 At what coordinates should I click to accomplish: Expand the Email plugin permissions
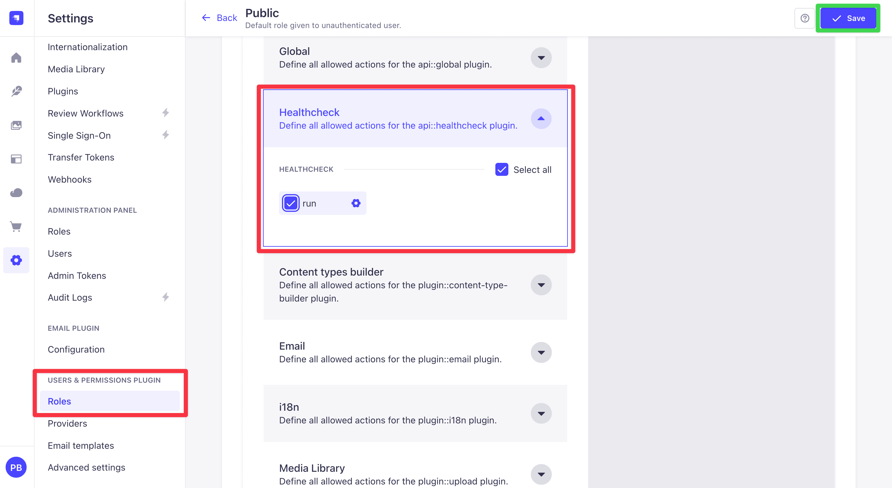click(x=541, y=353)
